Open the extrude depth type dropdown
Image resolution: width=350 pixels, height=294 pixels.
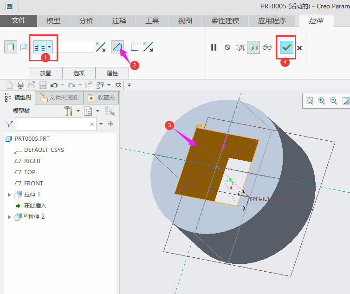pyautogui.click(x=50, y=47)
